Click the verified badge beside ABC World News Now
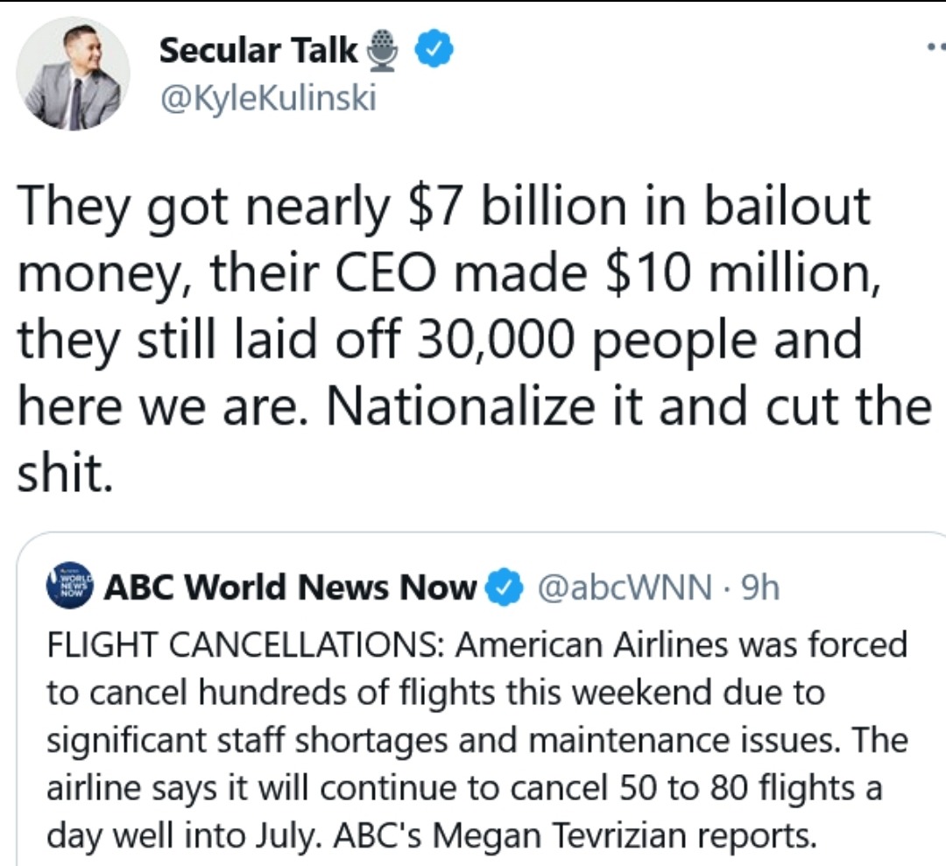Image resolution: width=946 pixels, height=866 pixels. pyautogui.click(x=500, y=588)
